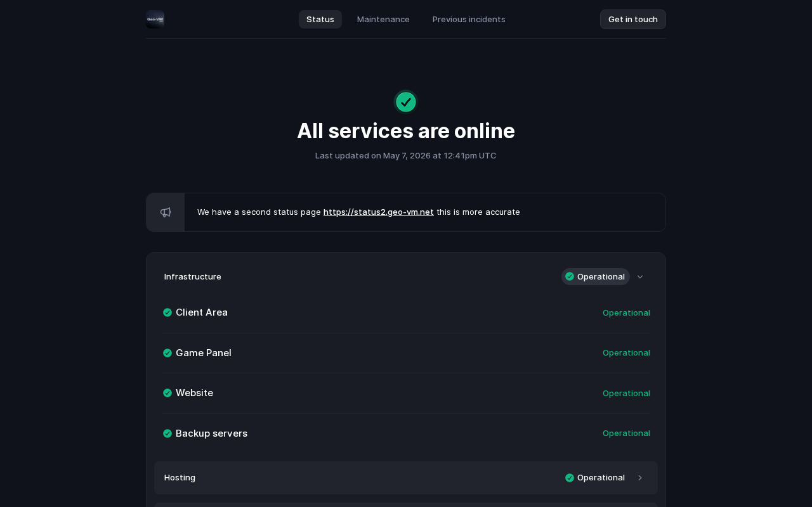
Task: Expand the Hosting group row
Action: (x=406, y=478)
